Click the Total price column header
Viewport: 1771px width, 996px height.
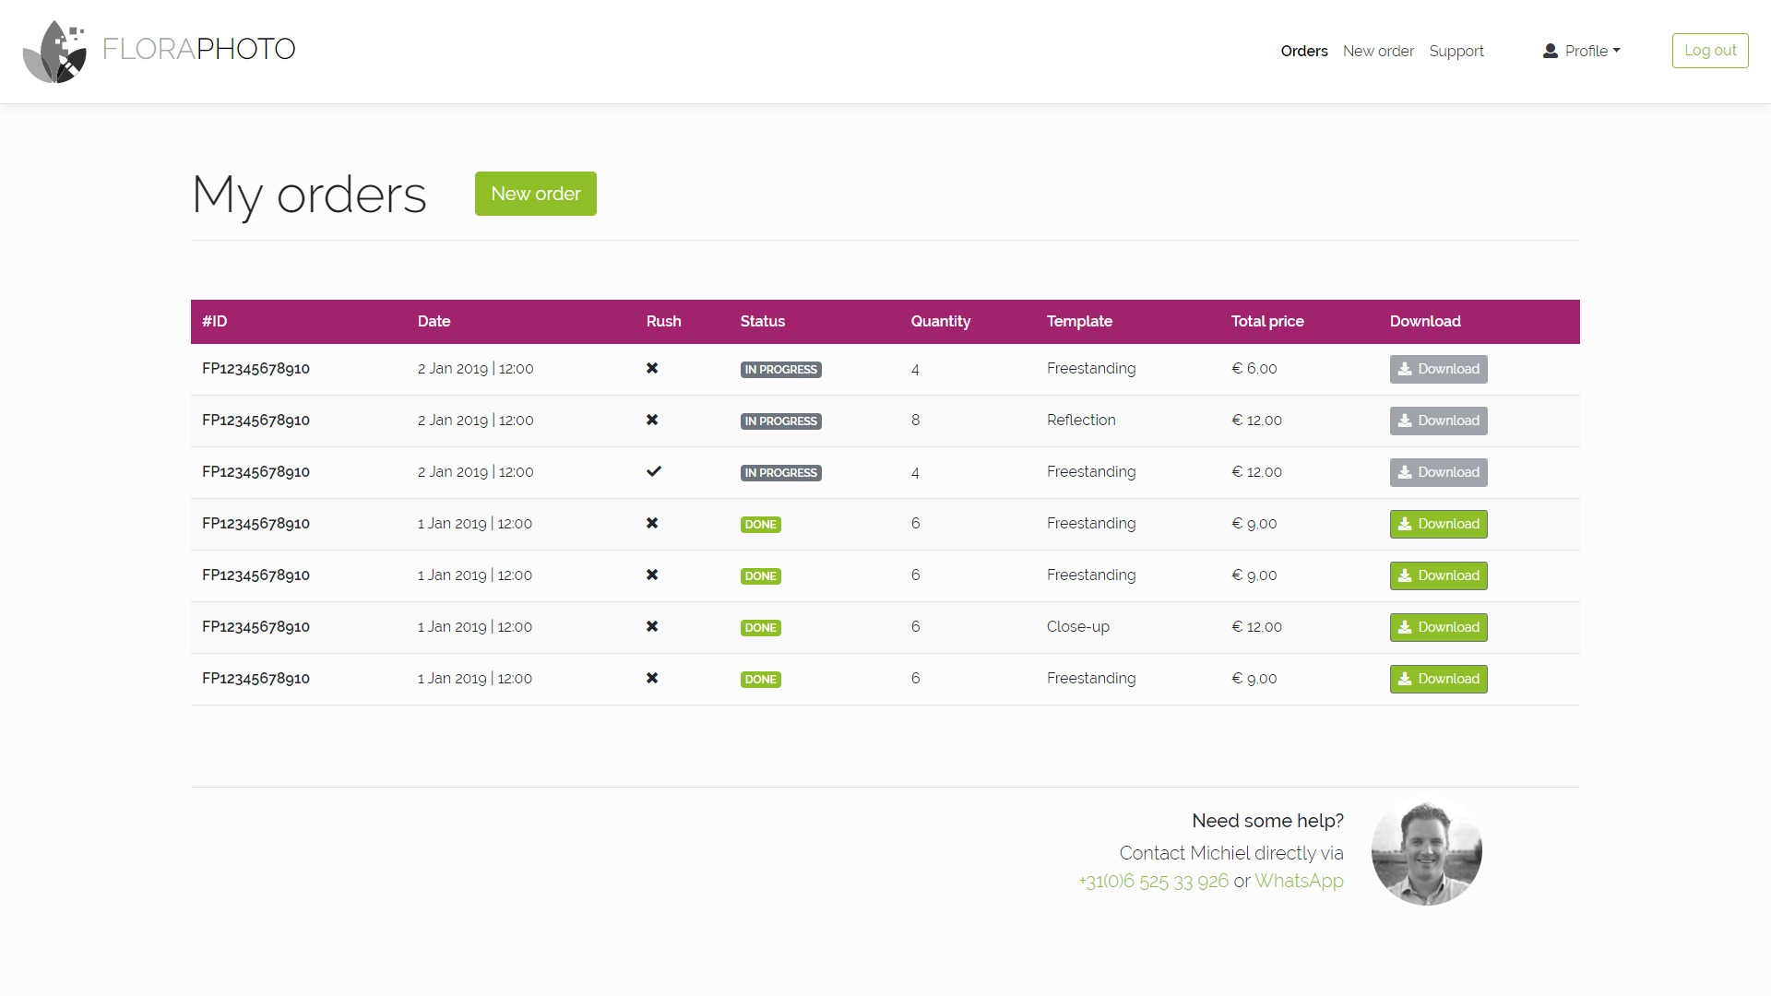(1267, 321)
